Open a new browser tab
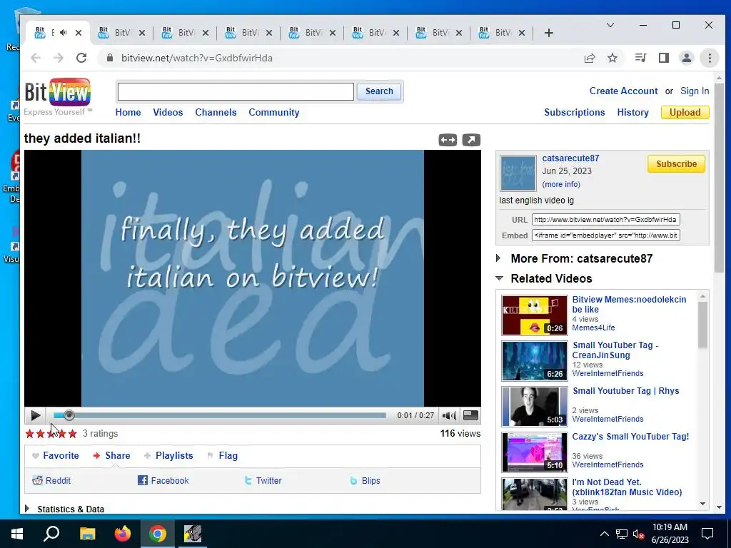The height and width of the screenshot is (548, 731). point(549,33)
